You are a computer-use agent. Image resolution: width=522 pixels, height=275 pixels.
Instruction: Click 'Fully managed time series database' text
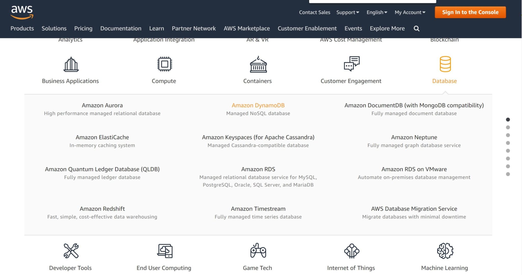pos(258,217)
